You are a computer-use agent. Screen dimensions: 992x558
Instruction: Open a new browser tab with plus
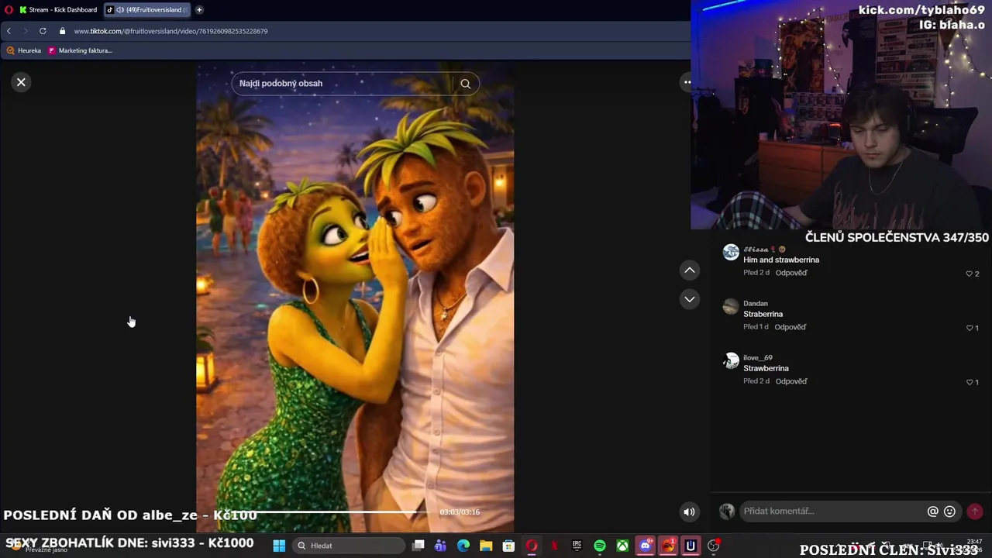[199, 10]
